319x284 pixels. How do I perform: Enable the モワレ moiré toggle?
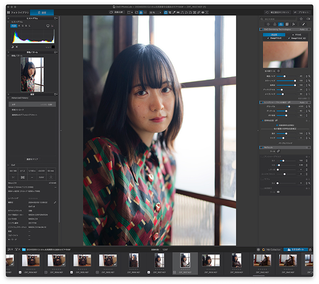[262, 179]
